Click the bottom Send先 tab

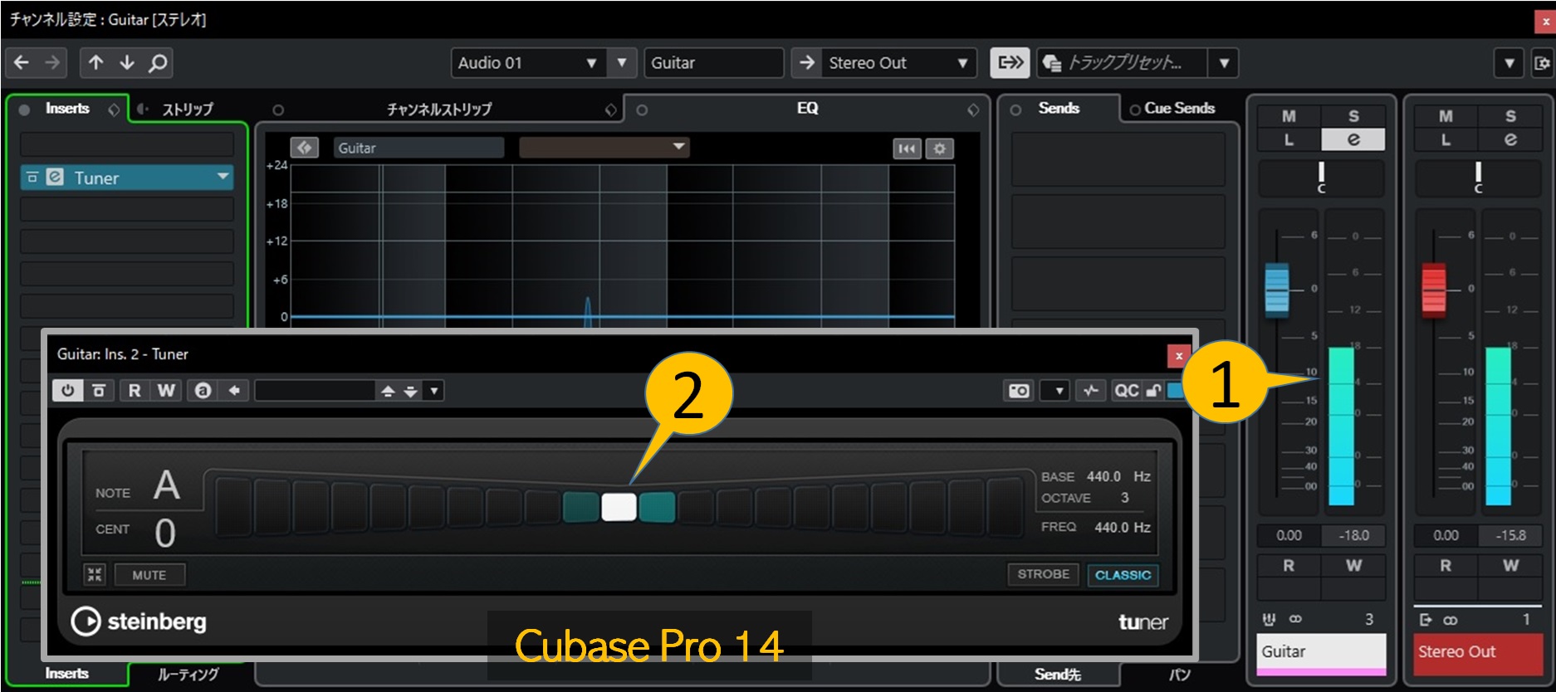[x=1058, y=674]
